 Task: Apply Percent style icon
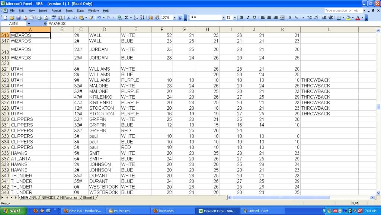pyautogui.click(x=297, y=17)
